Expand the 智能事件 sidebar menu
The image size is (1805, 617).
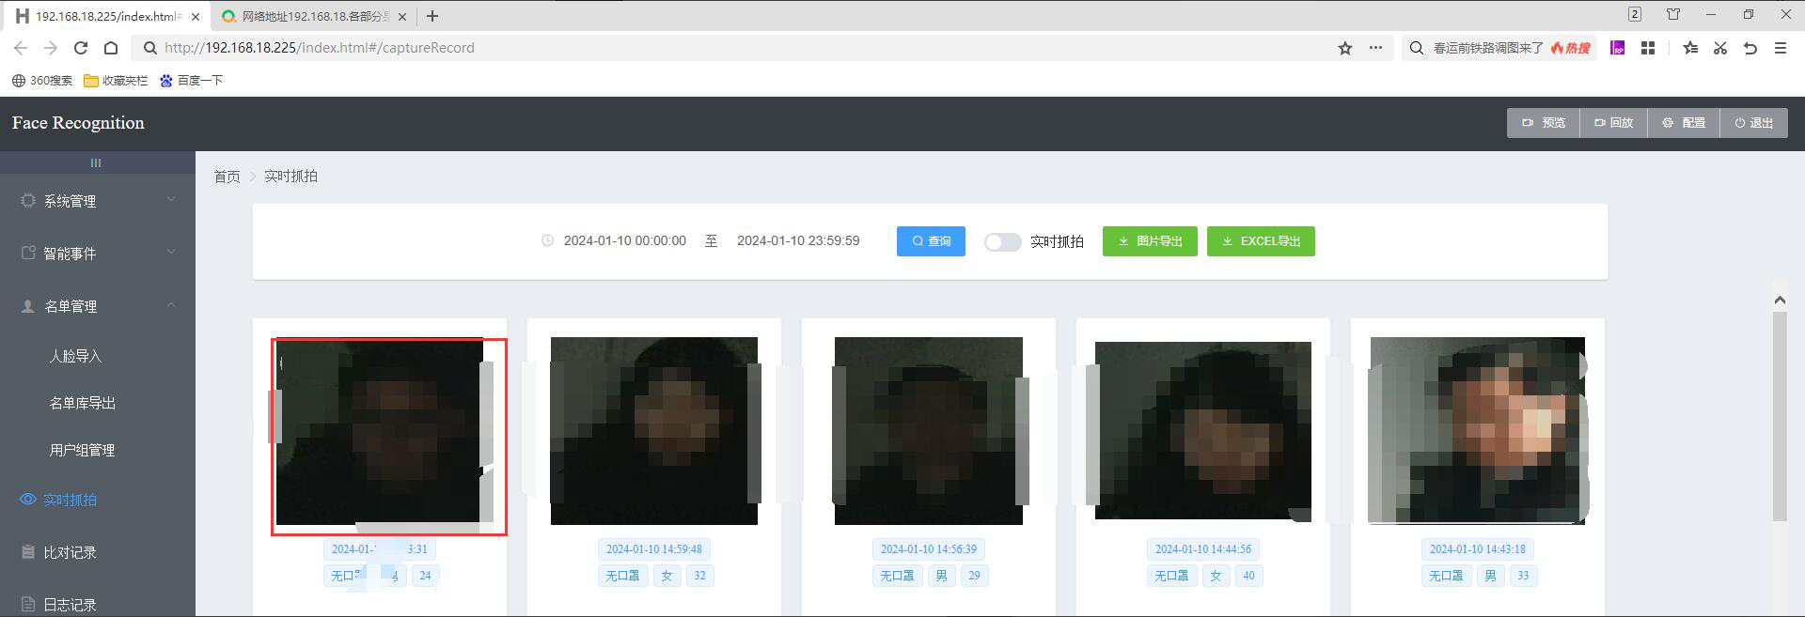97,254
